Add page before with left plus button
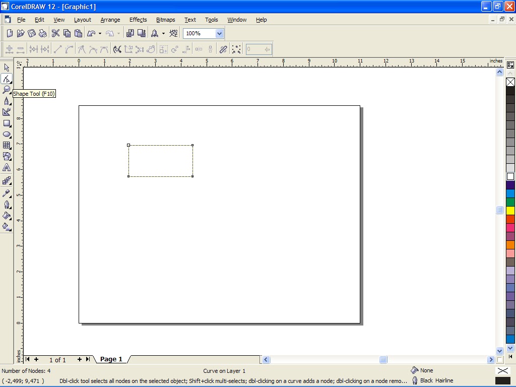516x387 pixels. (36, 359)
